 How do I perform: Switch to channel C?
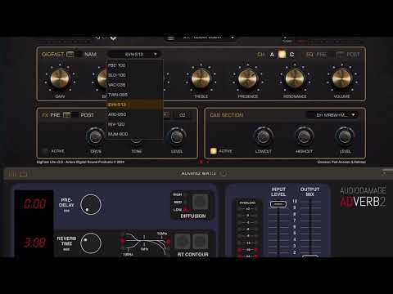coord(291,55)
